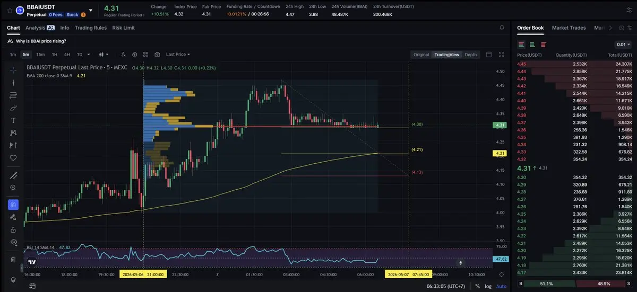This screenshot has width=637, height=292.
Task: Click the bid row at price 4.17
Action: pyautogui.click(x=574, y=272)
